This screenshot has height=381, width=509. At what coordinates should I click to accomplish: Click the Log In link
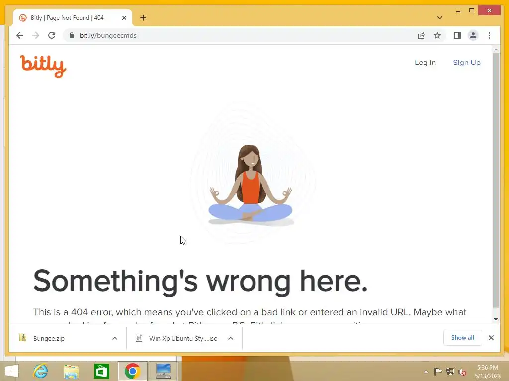click(x=425, y=63)
